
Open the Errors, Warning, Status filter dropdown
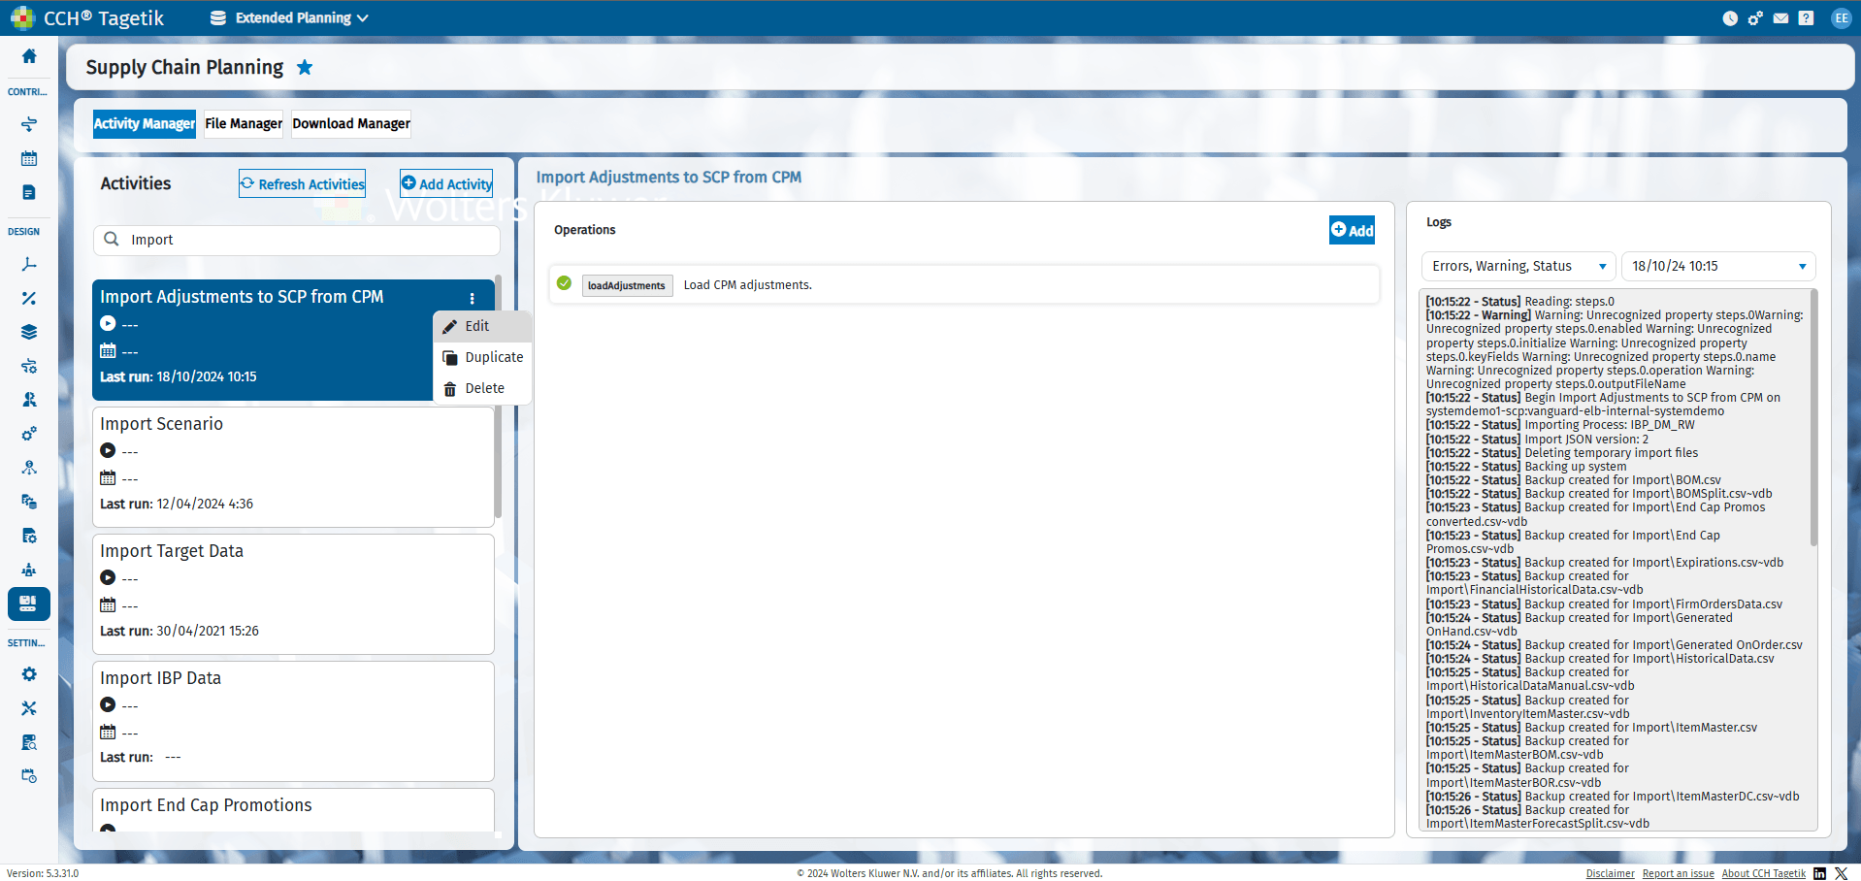click(1518, 266)
